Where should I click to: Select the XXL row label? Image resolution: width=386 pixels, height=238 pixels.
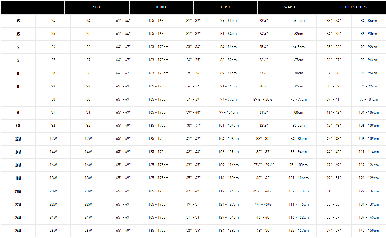click(18, 126)
